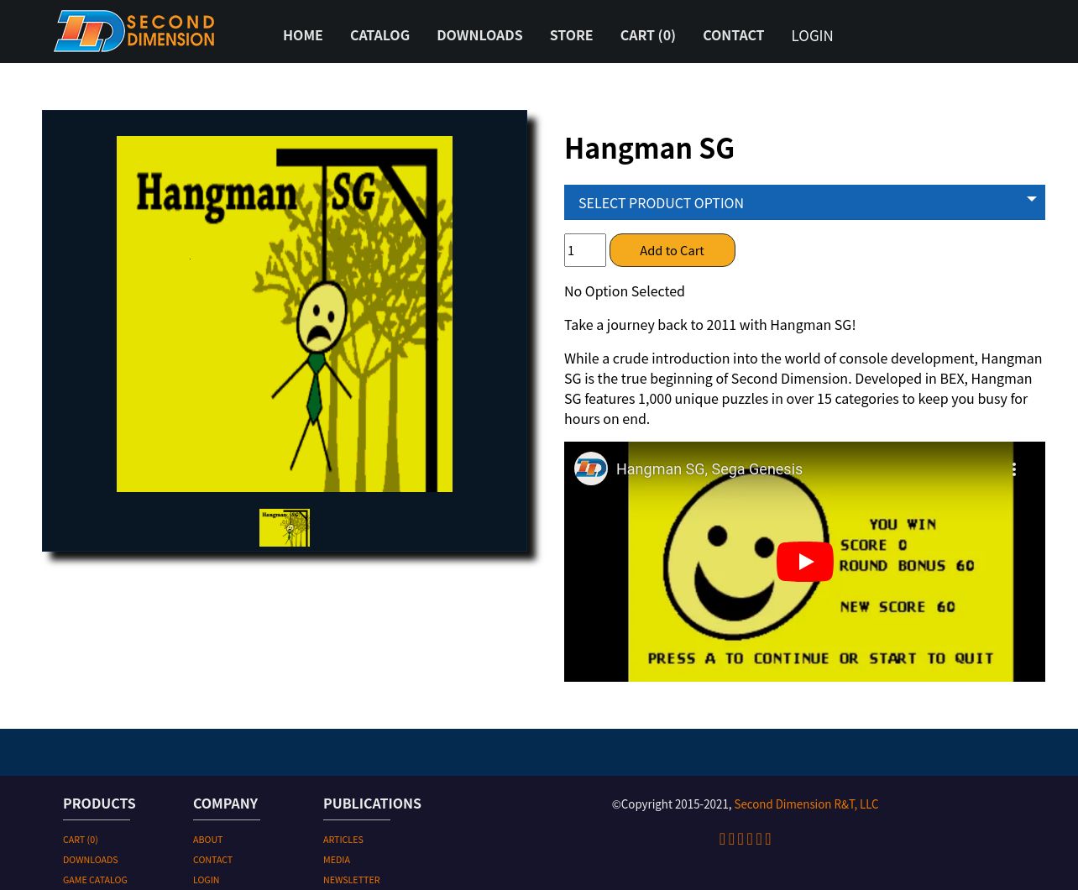
Task: Open DOWNLOADS in the top navigation
Action: [479, 35]
